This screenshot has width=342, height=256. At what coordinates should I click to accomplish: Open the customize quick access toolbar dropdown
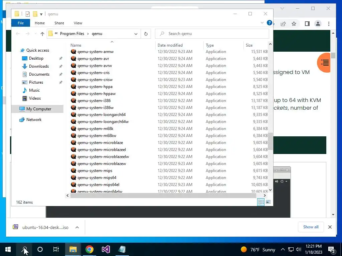41,14
